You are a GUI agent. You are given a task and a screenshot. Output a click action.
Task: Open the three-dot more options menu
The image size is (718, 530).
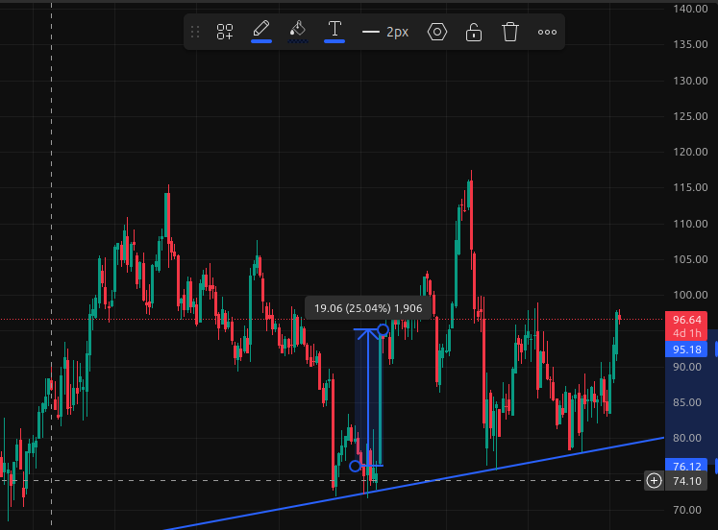pyautogui.click(x=547, y=32)
